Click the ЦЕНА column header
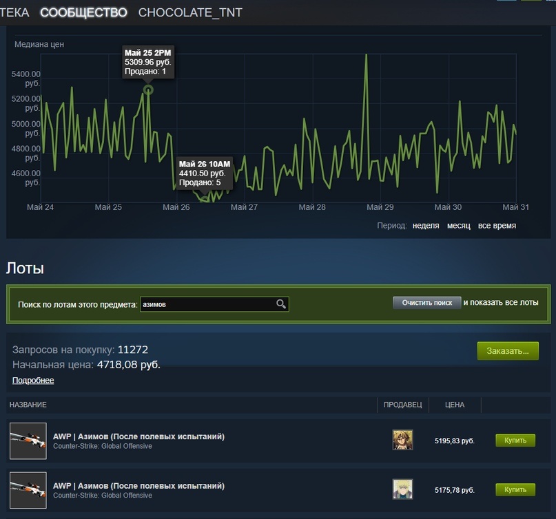556x519 pixels. coord(455,405)
